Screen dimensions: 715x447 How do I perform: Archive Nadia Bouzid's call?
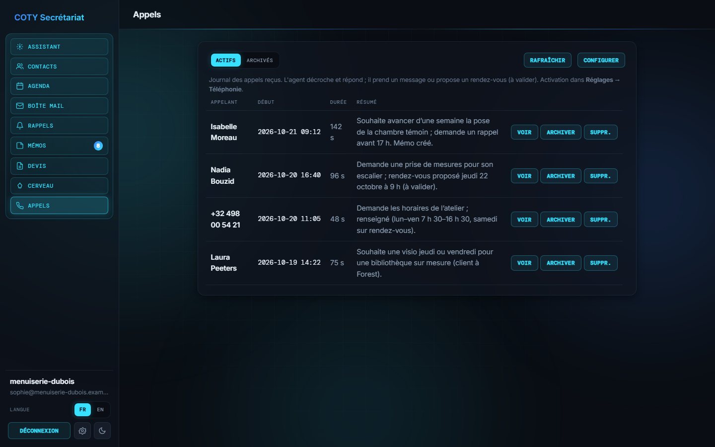point(561,176)
